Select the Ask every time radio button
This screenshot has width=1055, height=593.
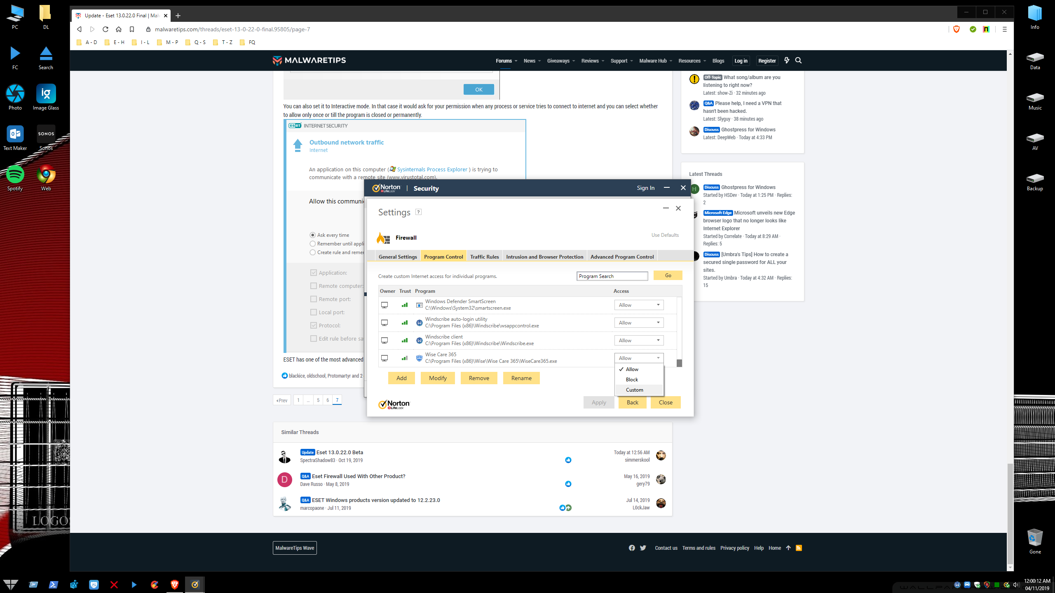pos(313,235)
